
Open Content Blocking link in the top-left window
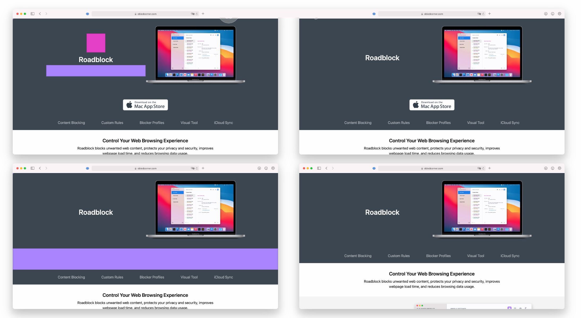click(71, 123)
